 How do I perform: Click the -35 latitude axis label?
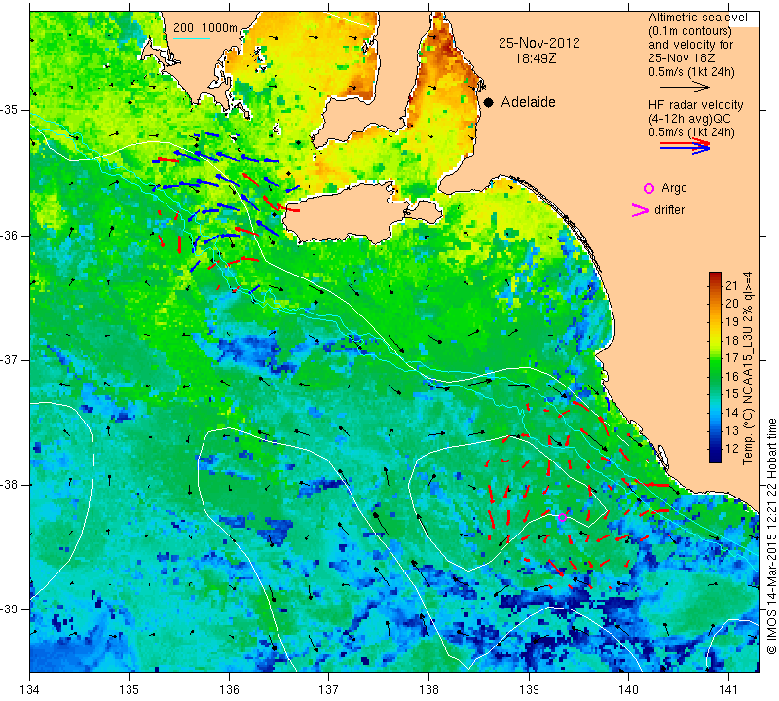coord(10,110)
